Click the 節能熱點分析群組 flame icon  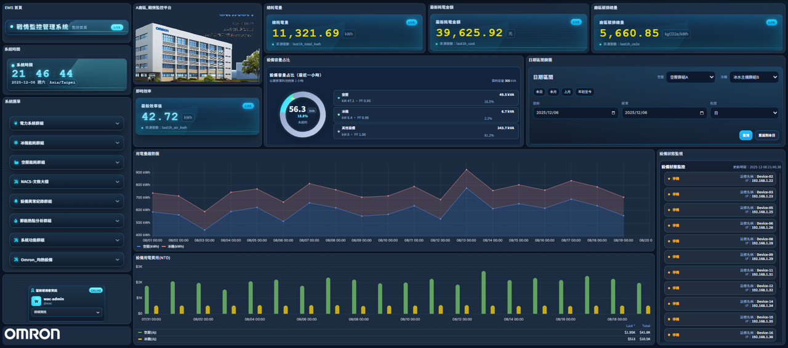[x=16, y=221]
